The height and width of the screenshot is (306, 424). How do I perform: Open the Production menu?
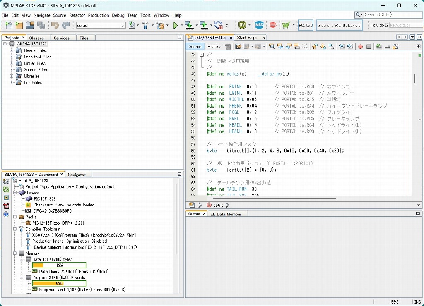point(99,15)
